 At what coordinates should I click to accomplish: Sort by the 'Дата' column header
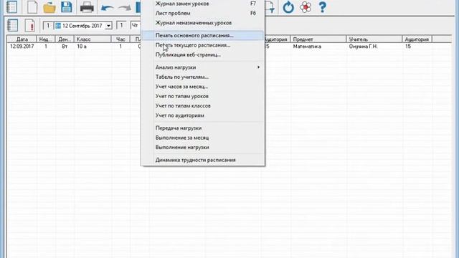[22, 39]
